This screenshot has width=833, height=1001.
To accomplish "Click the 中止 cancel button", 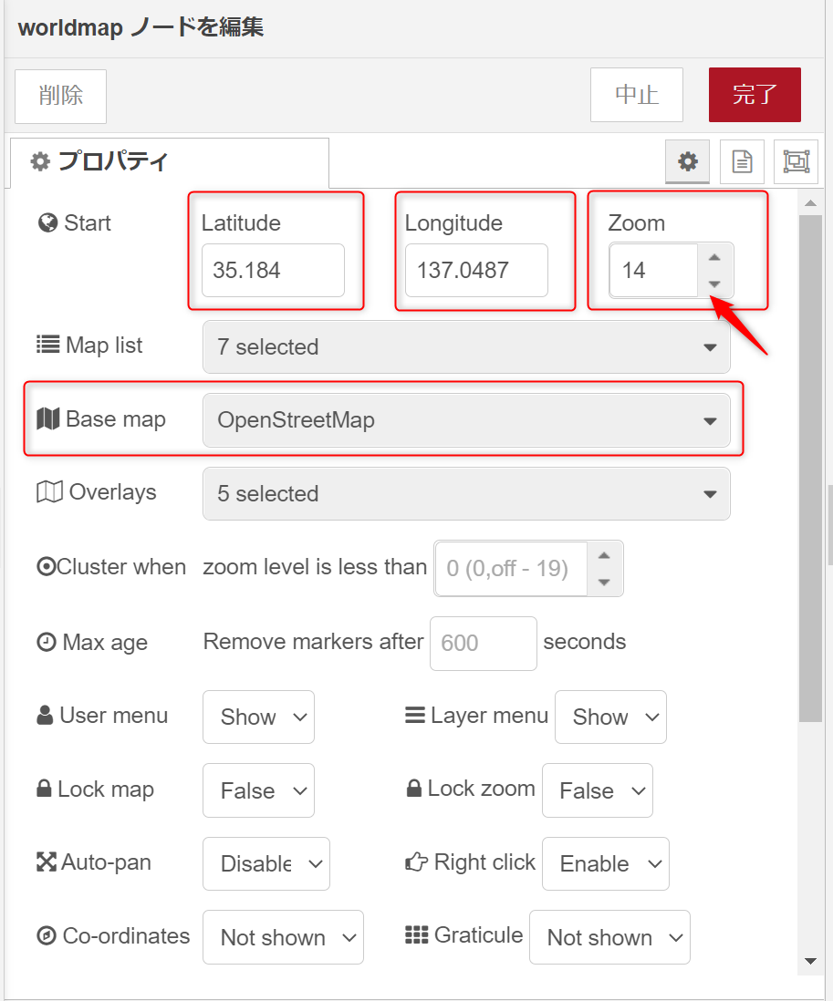I will coord(637,95).
